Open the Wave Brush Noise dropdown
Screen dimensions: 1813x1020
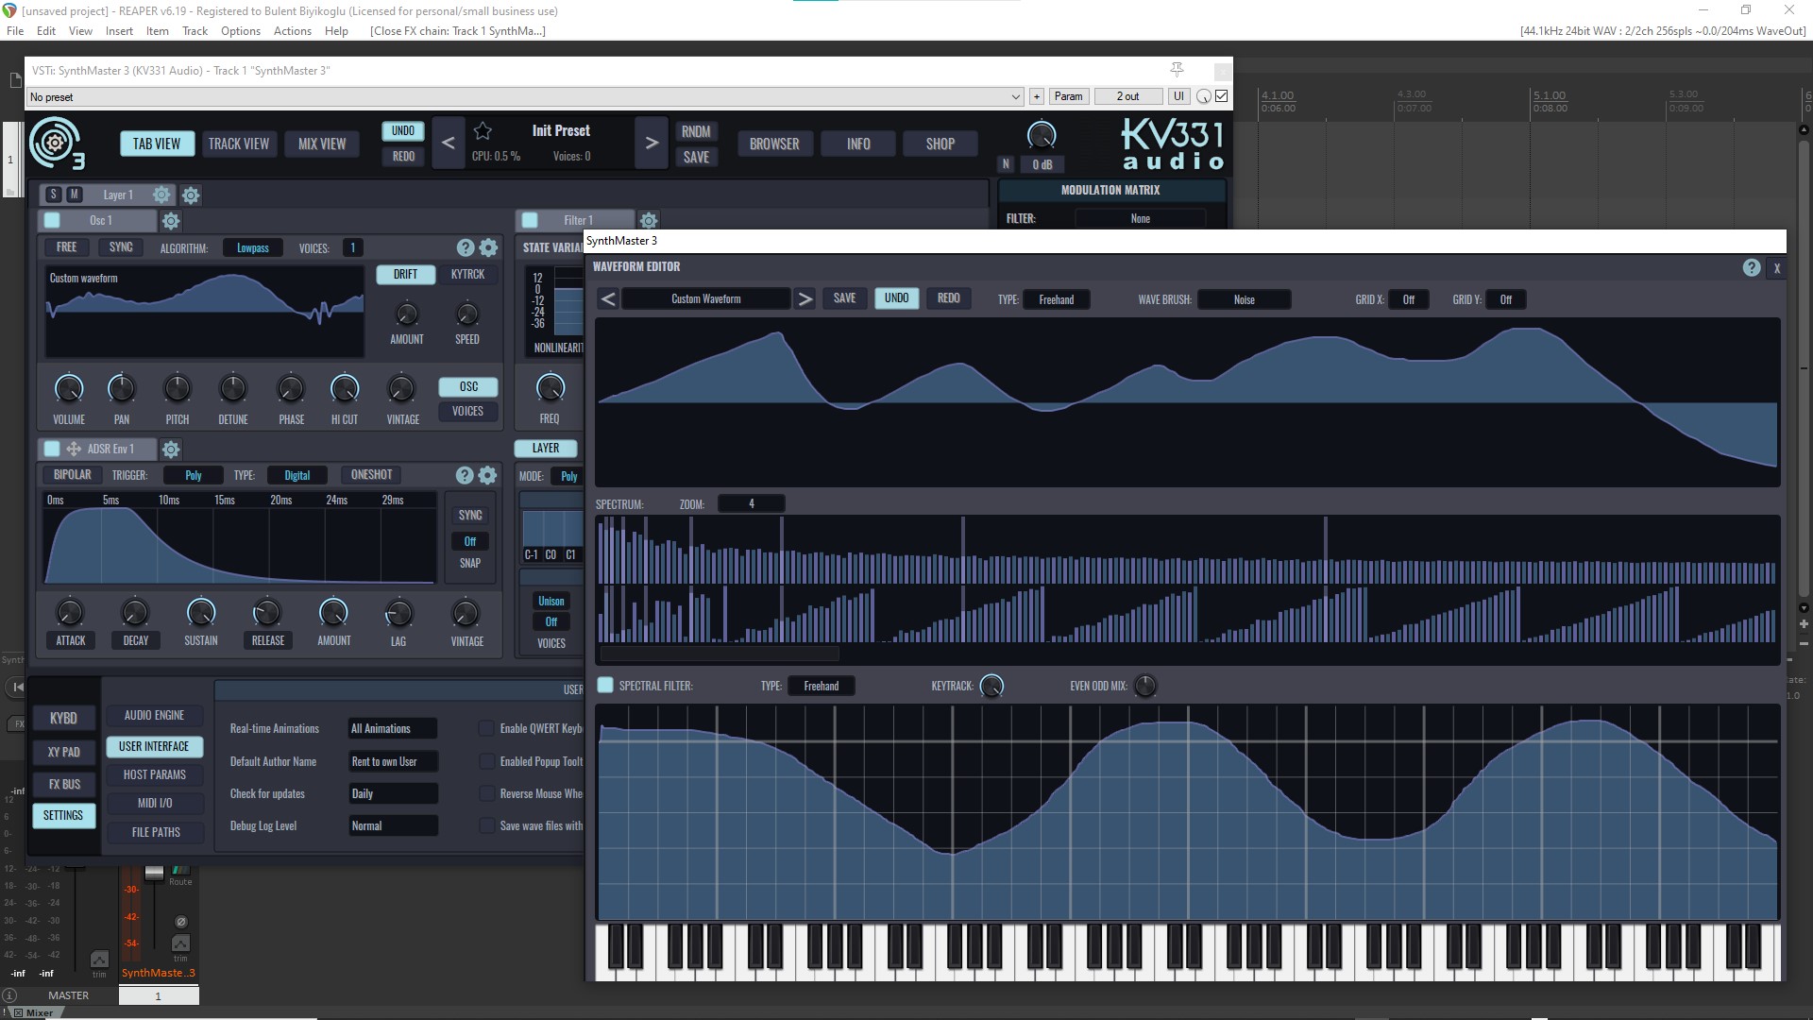(1245, 299)
